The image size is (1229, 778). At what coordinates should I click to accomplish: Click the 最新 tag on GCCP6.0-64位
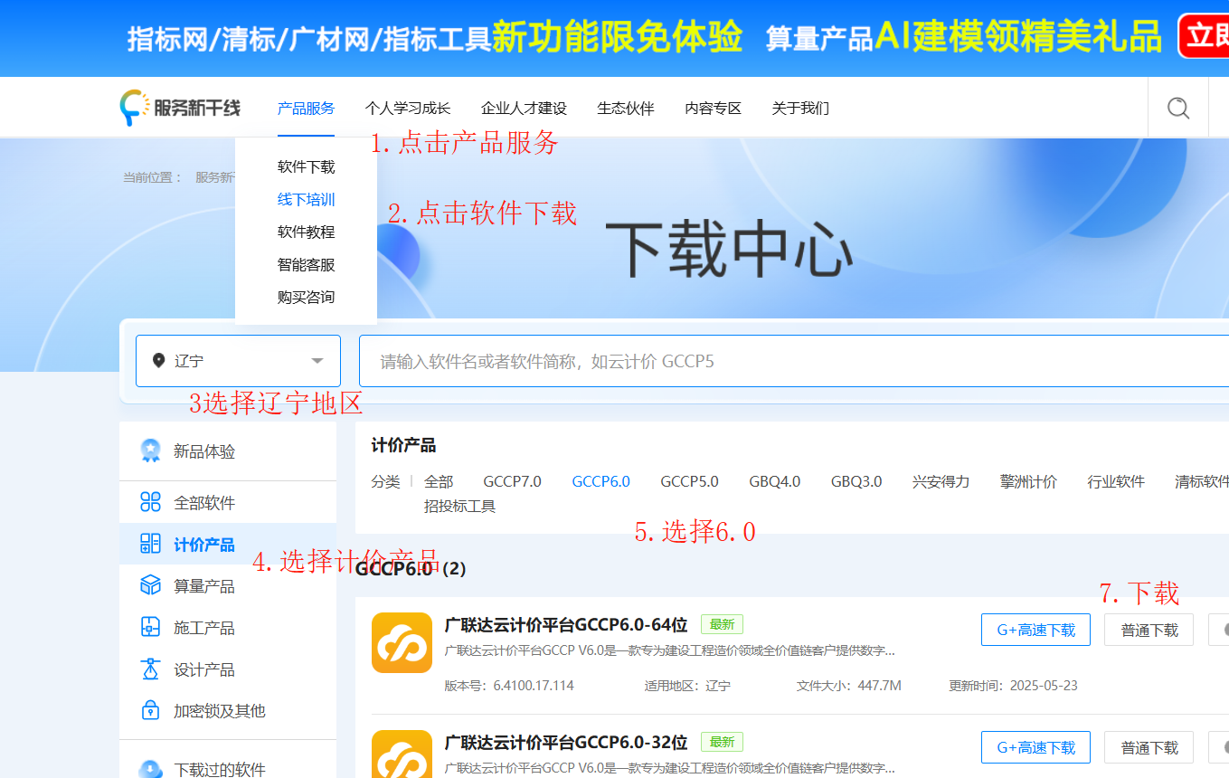(722, 624)
